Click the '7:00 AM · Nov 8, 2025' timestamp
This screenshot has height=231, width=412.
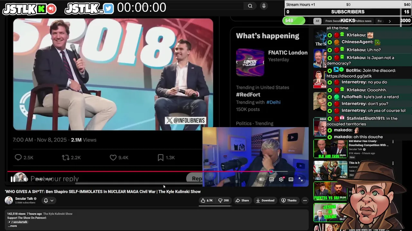[x=40, y=140]
